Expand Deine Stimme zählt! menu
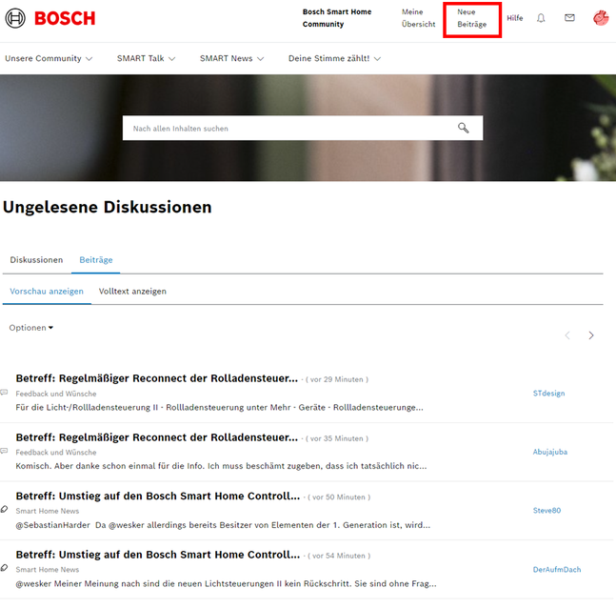The height and width of the screenshot is (608, 616). pos(334,58)
